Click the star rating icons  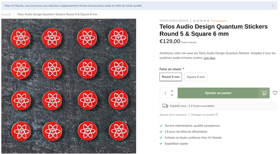[201, 21]
